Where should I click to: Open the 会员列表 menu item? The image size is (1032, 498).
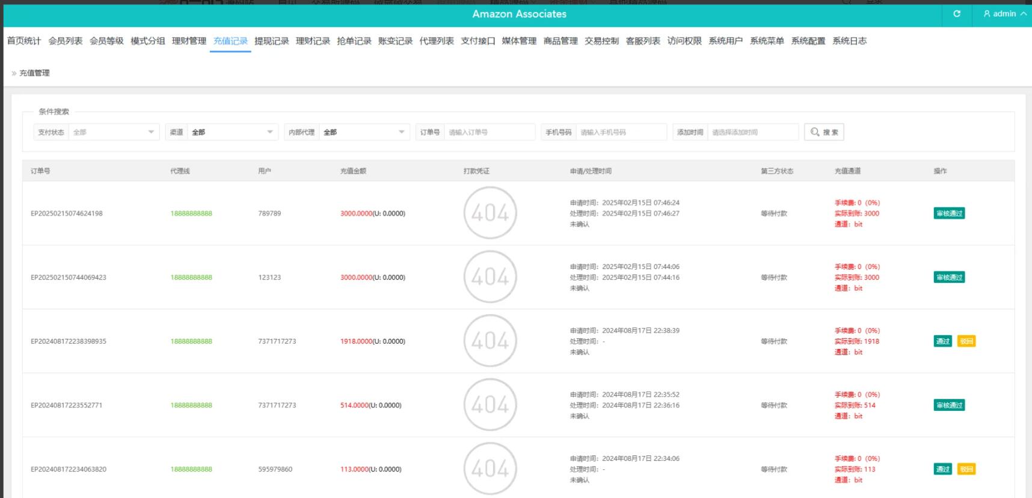pyautogui.click(x=65, y=41)
